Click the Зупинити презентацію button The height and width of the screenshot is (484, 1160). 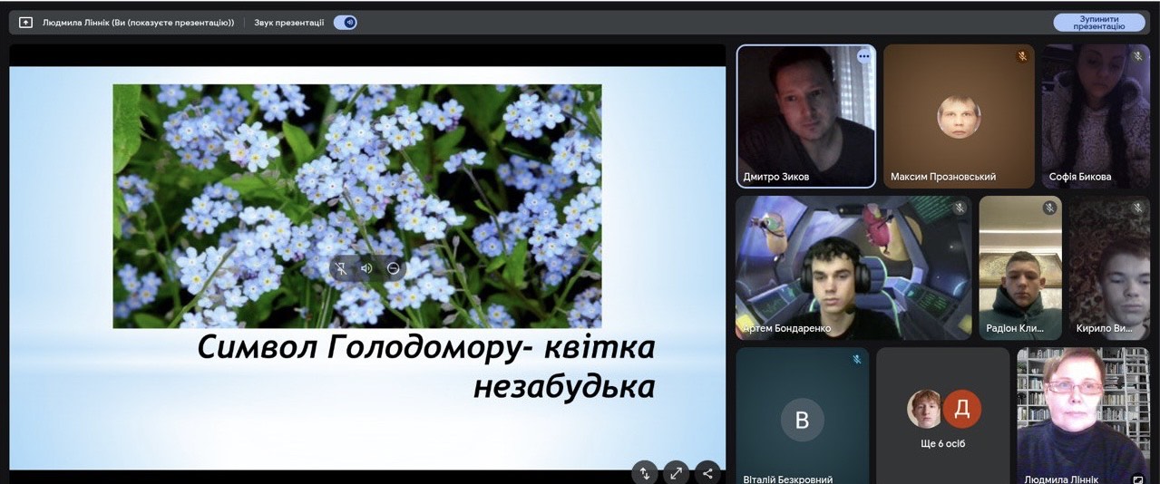[x=1098, y=23]
